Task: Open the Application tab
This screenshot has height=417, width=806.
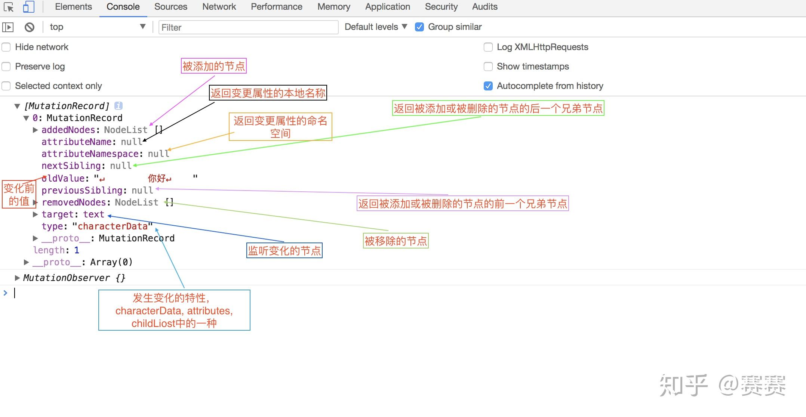Action: [387, 7]
